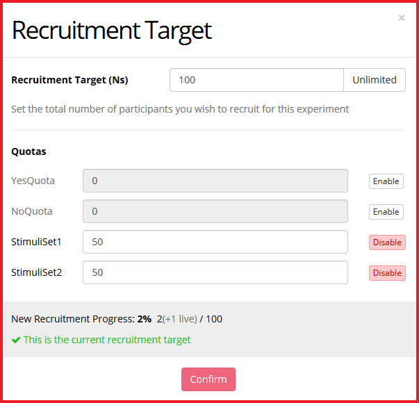
Task: Click the Quotas section heading
Action: 28,151
